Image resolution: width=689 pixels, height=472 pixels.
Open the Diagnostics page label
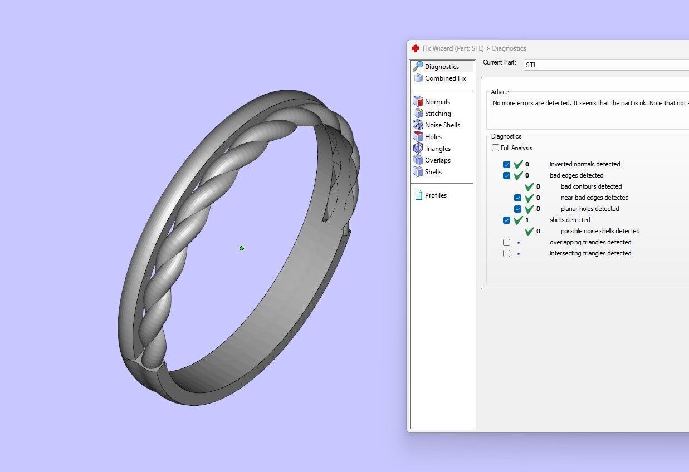(442, 67)
